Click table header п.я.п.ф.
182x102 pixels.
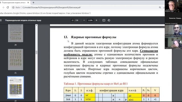tap(135, 90)
